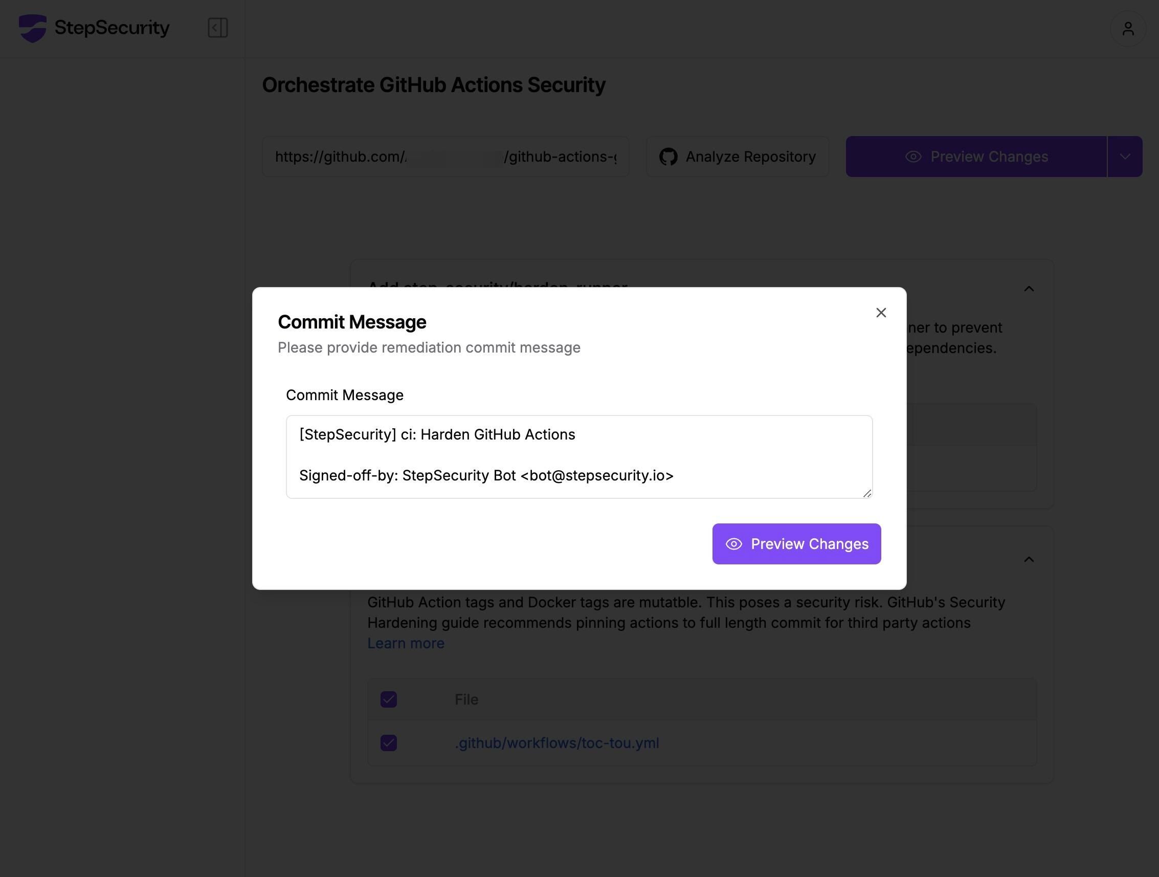This screenshot has height=877, width=1159.
Task: Collapse the harden-runner section chevron
Action: (x=1029, y=289)
